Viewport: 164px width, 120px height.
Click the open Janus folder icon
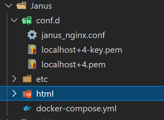[21, 5]
